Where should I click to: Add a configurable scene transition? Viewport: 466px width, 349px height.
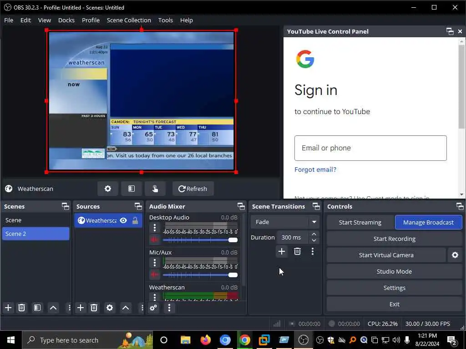[281, 252]
